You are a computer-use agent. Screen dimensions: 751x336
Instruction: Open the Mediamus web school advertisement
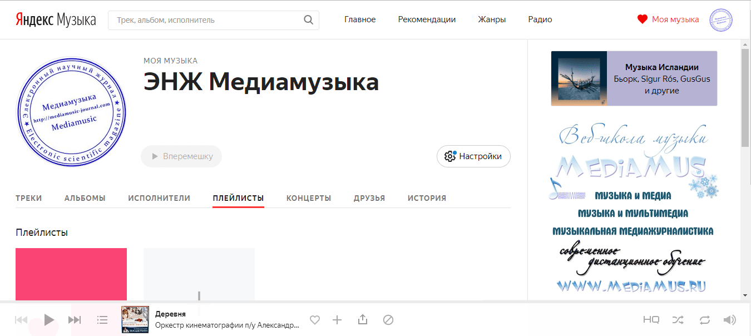(x=634, y=210)
